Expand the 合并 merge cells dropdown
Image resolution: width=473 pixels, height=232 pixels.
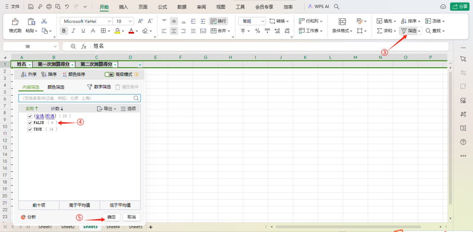(x=229, y=31)
